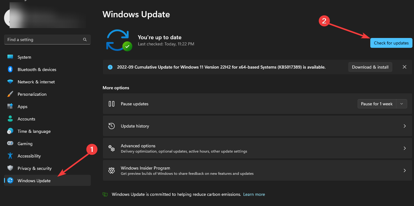Screen dimensions: 414x206
Task: Click the gears icon for Advanced options
Action: (x=112, y=148)
